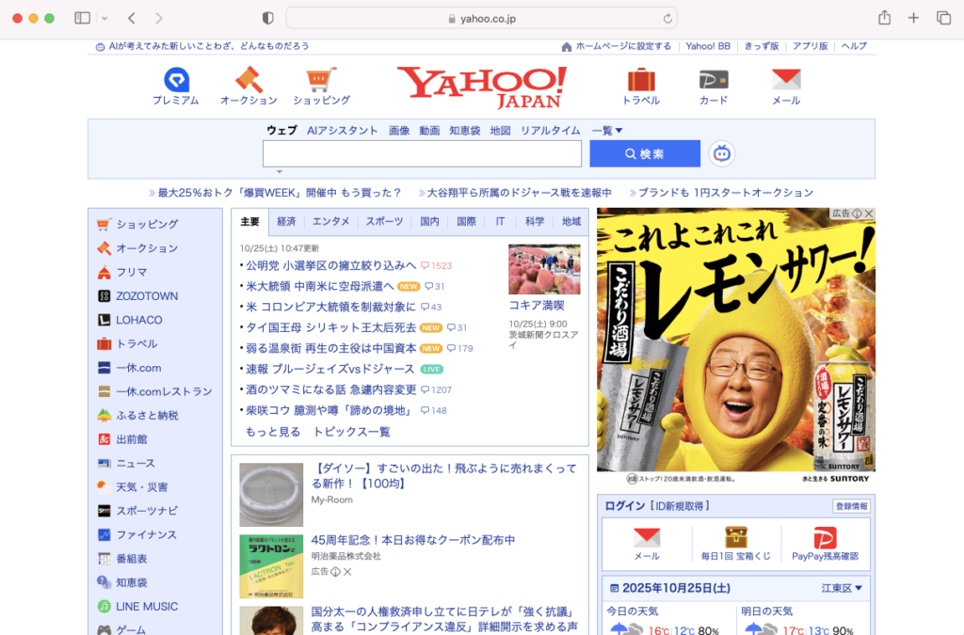This screenshot has width=964, height=635.
Task: Switch to the 国際 news tab
Action: [466, 222]
